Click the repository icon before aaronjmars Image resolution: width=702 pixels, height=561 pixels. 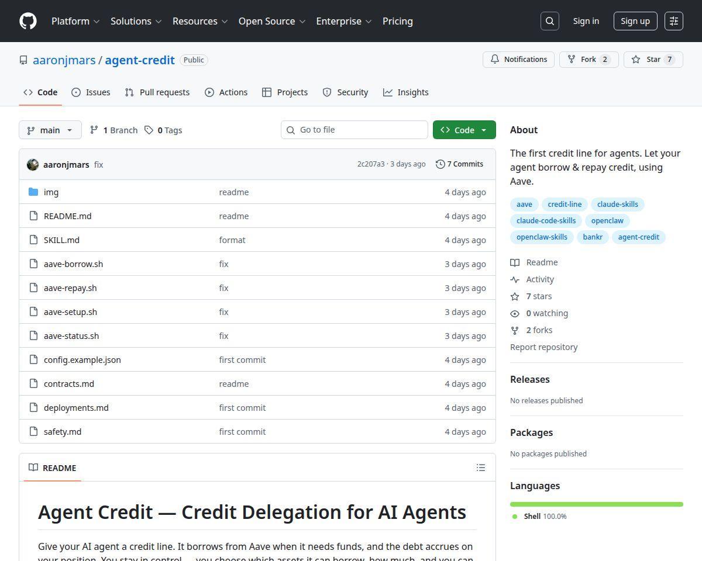[23, 60]
